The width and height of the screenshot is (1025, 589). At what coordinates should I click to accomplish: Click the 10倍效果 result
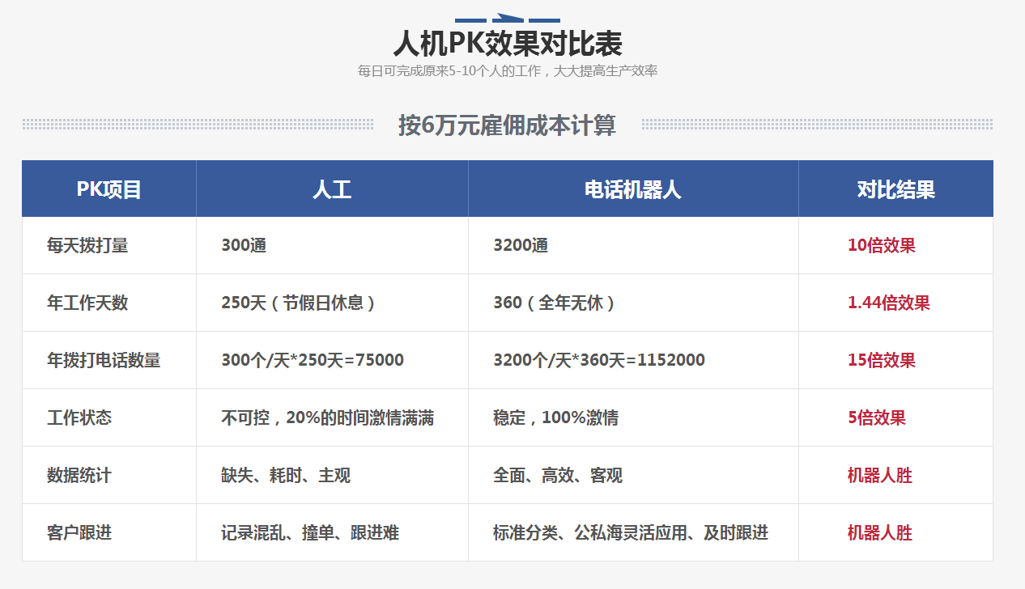point(882,246)
